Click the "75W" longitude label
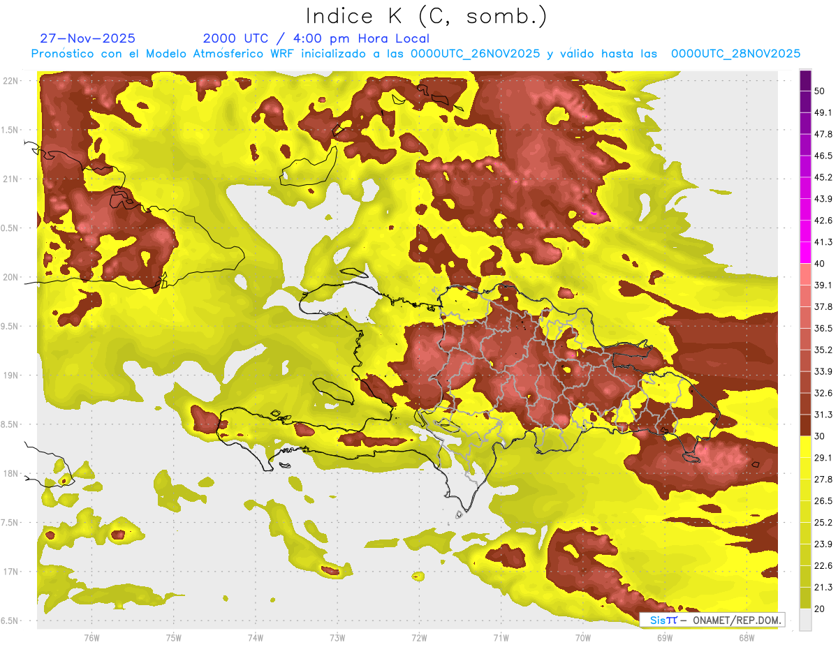Image resolution: width=838 pixels, height=647 pixels. [173, 638]
